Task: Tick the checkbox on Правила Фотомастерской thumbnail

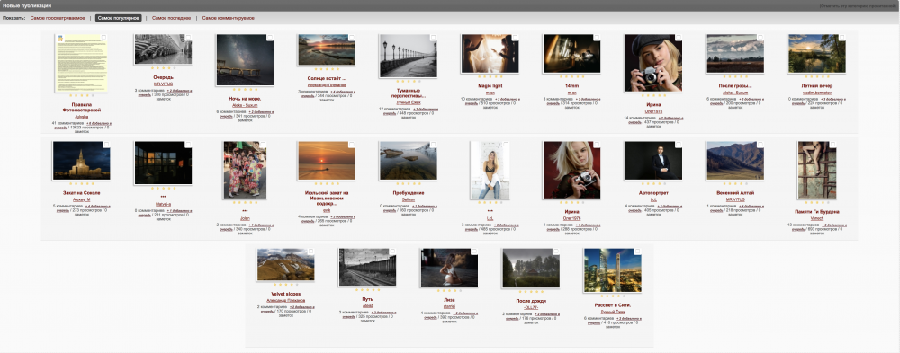Action: [103, 37]
